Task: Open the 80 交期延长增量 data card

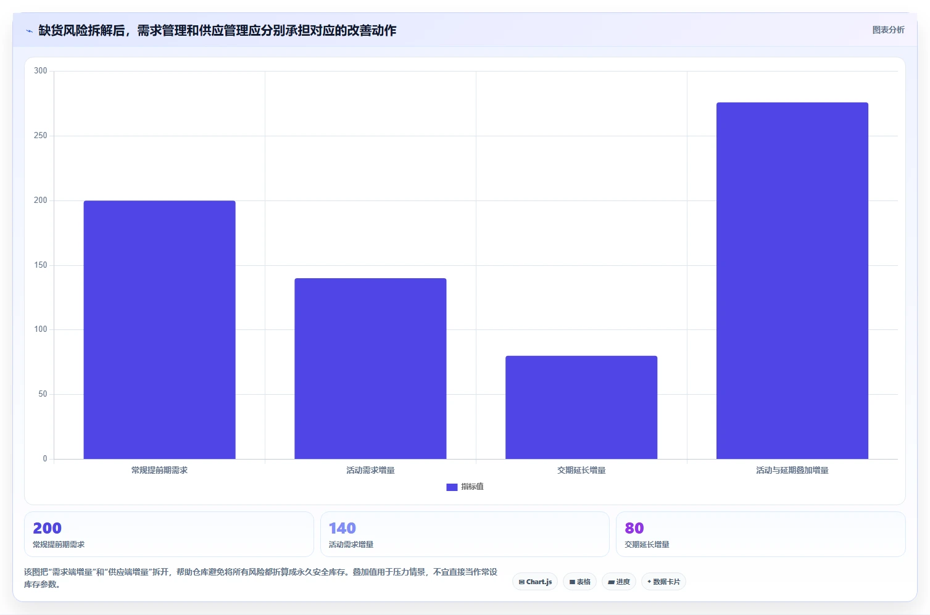Action: [x=760, y=534]
